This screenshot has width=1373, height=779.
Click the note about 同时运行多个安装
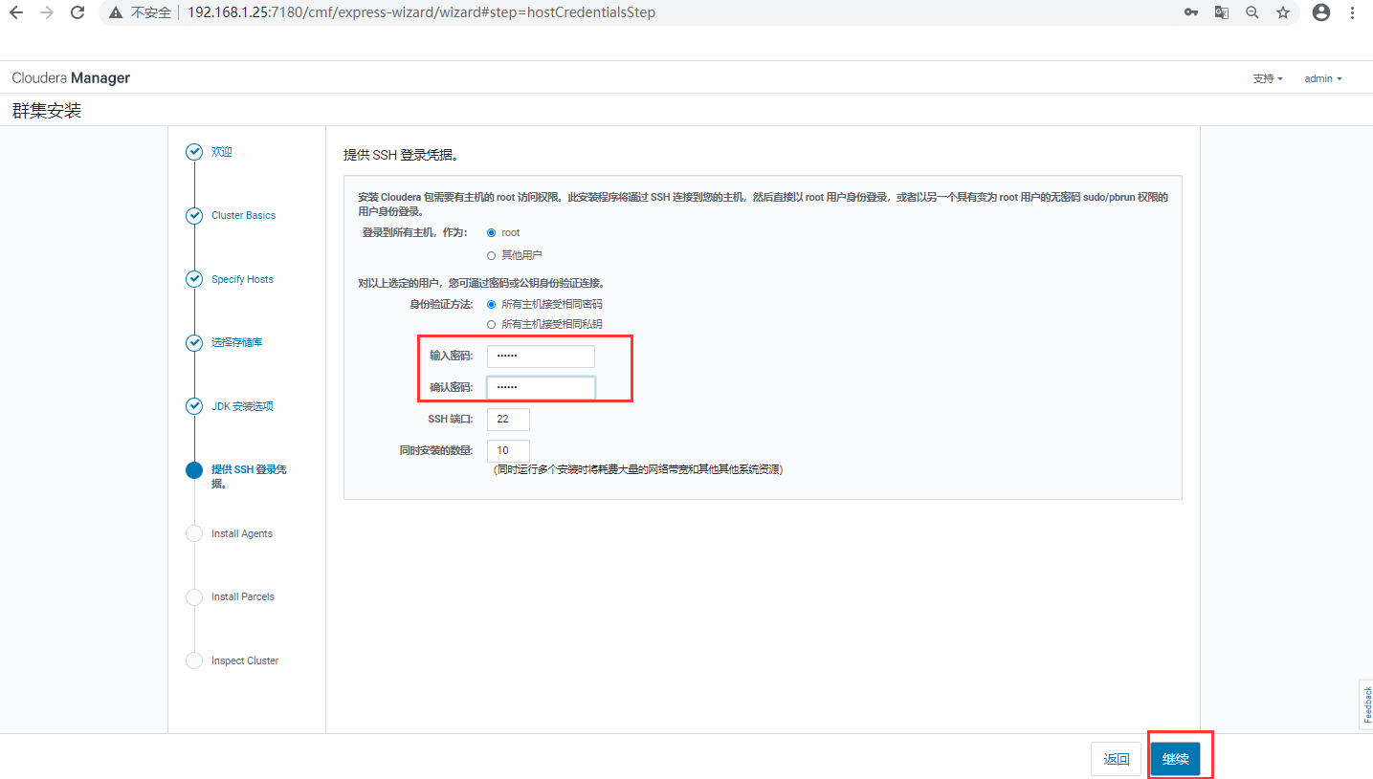coord(637,470)
